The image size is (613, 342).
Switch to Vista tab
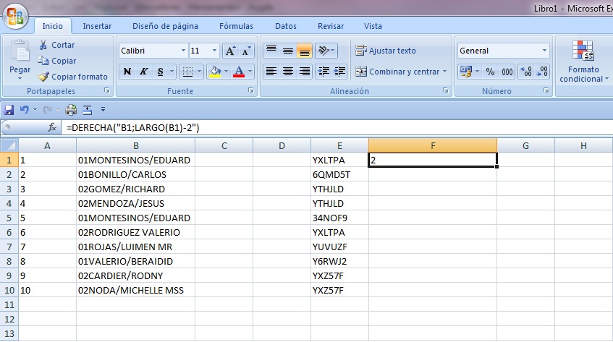coord(373,26)
